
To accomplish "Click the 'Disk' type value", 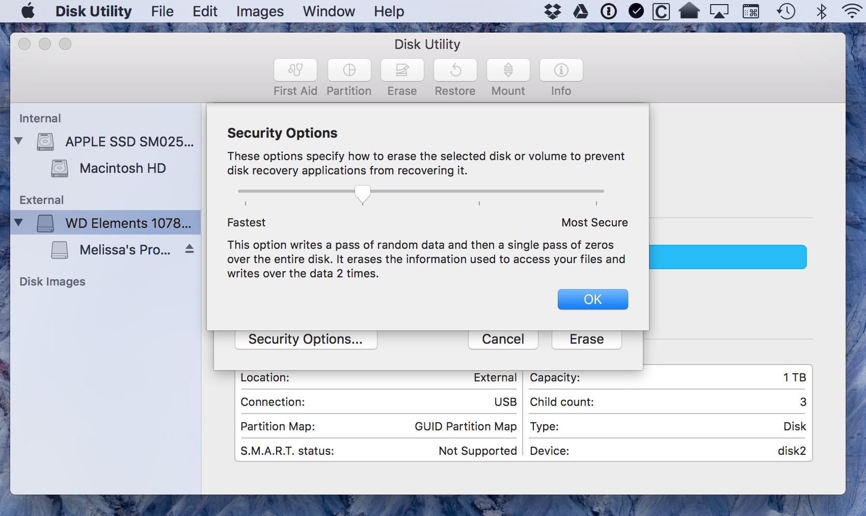I will coord(795,426).
